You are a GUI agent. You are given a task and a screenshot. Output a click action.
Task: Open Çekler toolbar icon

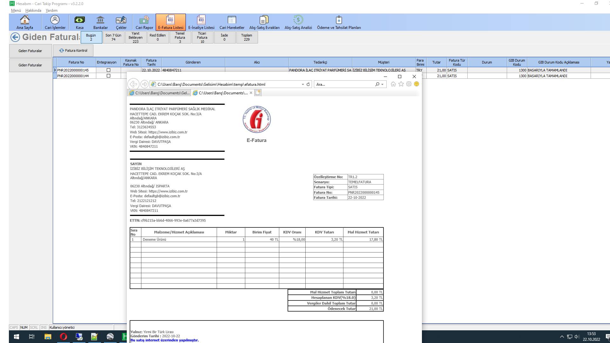pos(121,22)
